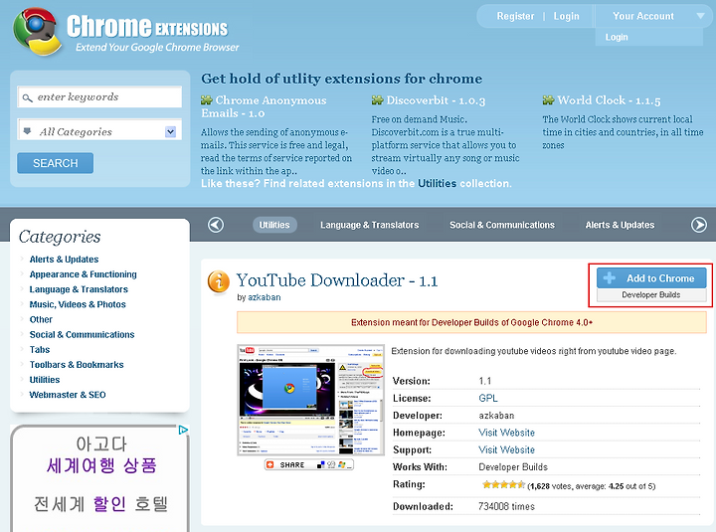Open the Other category

pos(41,319)
